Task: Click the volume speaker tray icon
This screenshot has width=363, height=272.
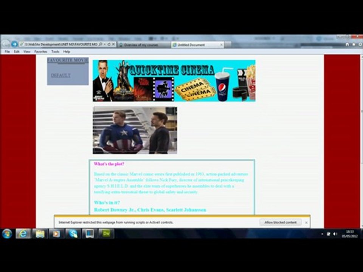Action: point(335,234)
